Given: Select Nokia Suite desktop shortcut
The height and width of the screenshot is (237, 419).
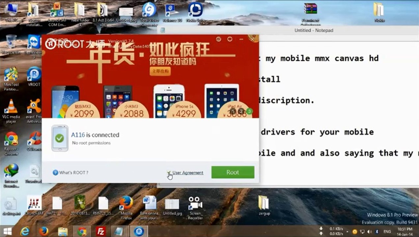Looking at the screenshot, I should click(195, 13).
